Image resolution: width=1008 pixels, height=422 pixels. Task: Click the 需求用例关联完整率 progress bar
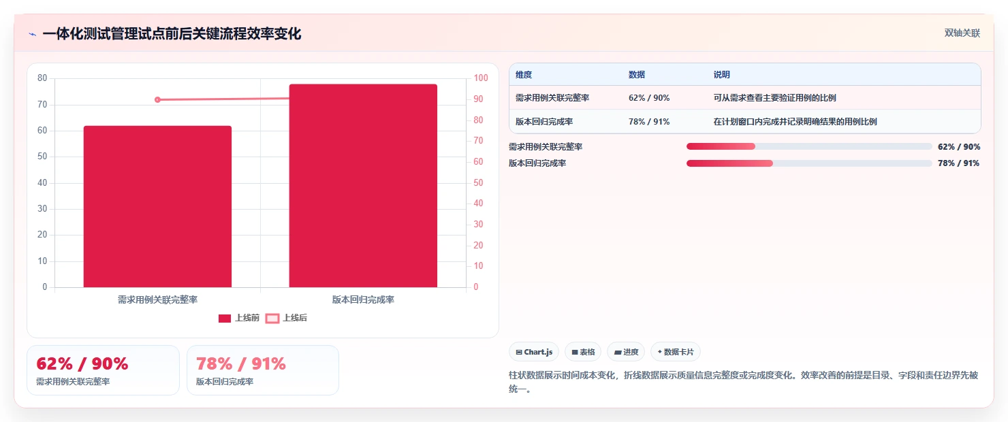[x=809, y=146]
